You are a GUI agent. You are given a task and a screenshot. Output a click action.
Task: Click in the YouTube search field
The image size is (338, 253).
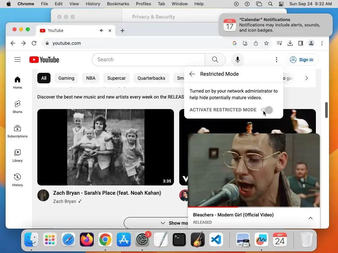click(148, 60)
